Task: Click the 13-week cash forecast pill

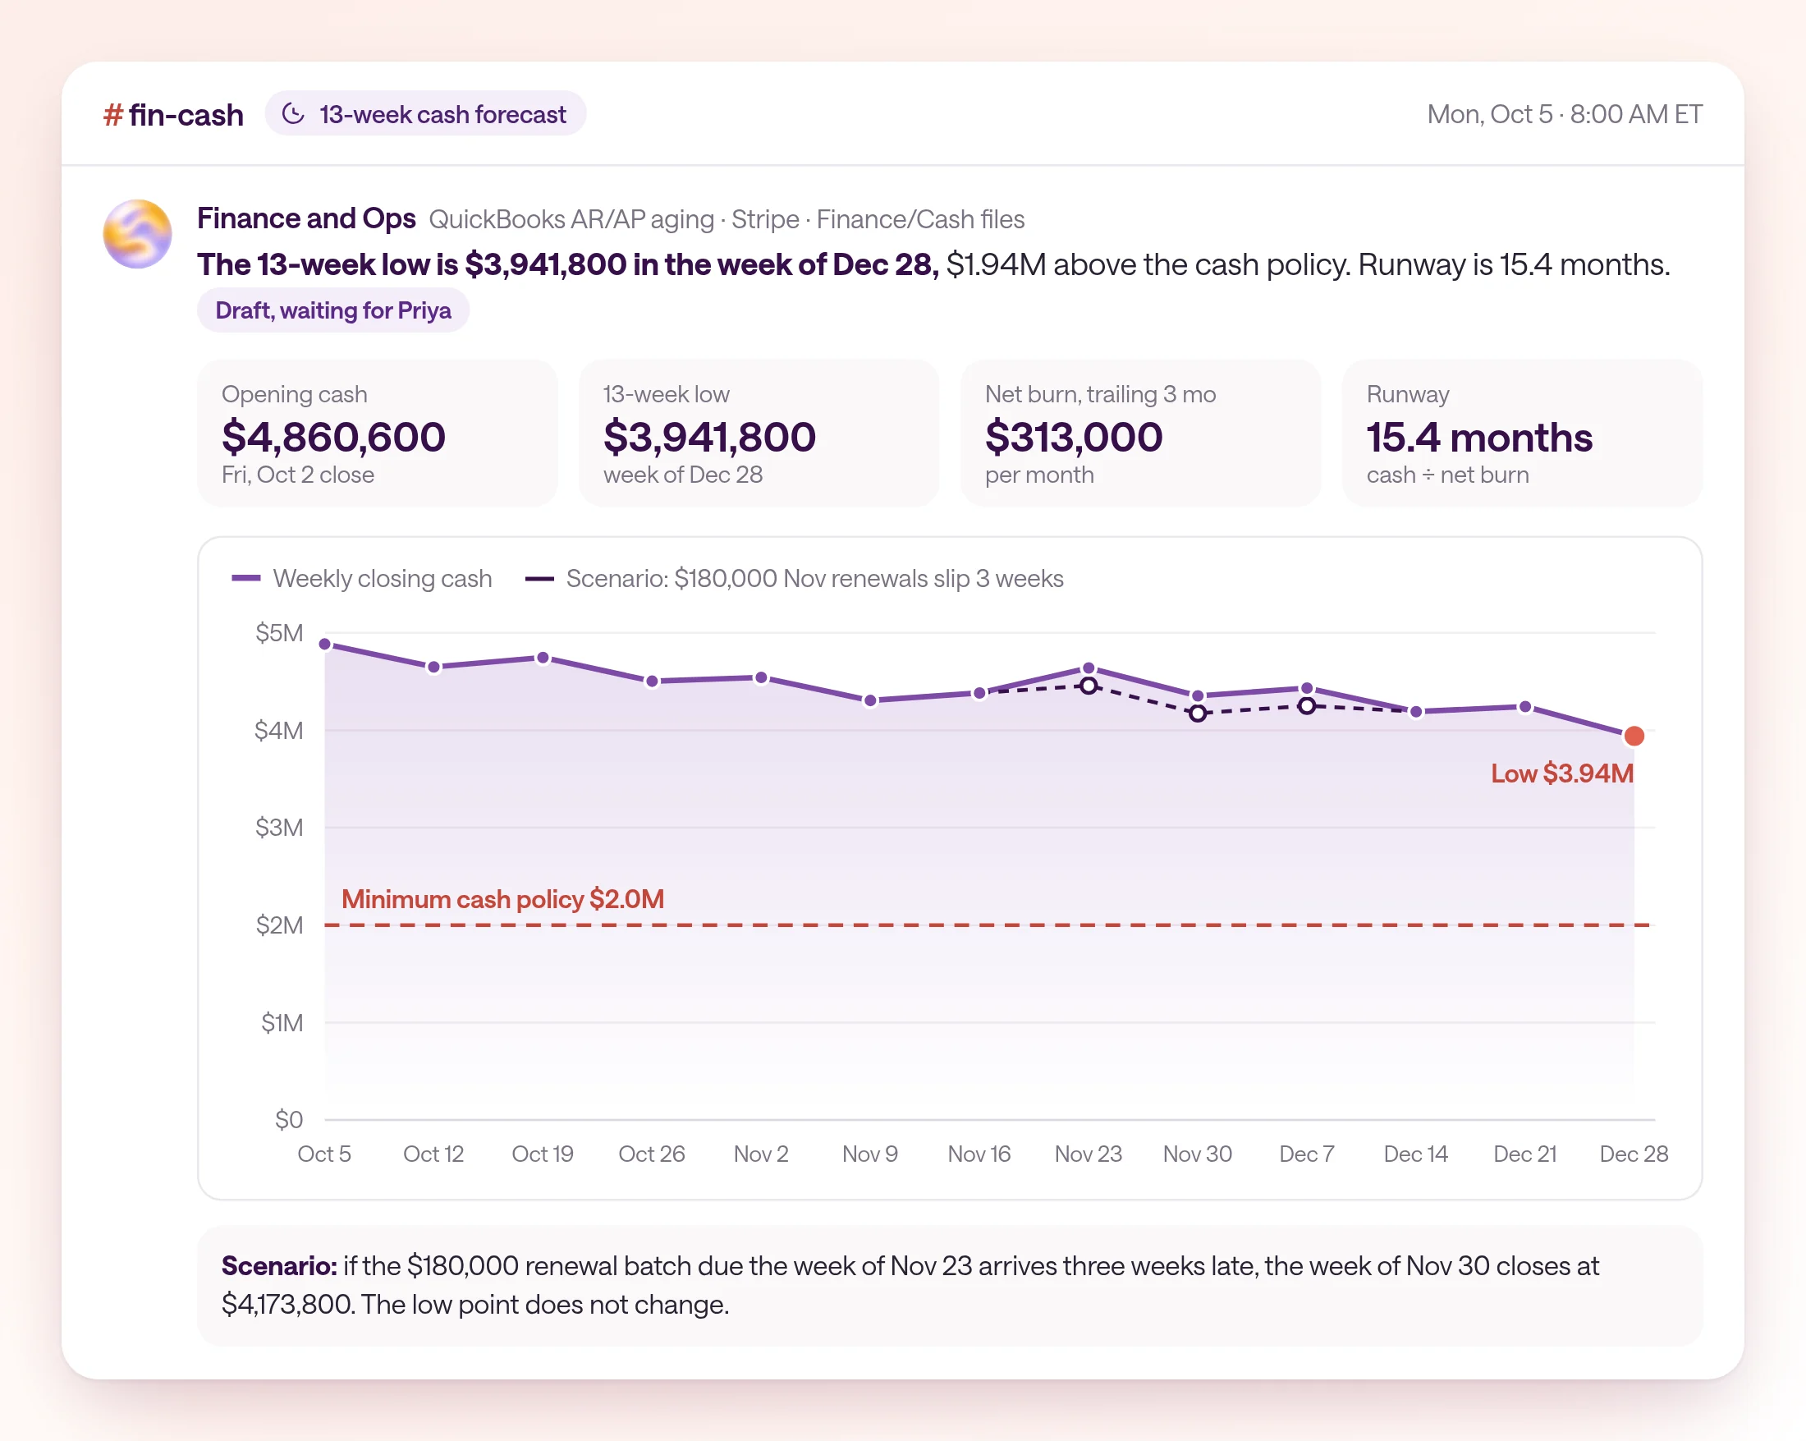Action: tap(425, 114)
